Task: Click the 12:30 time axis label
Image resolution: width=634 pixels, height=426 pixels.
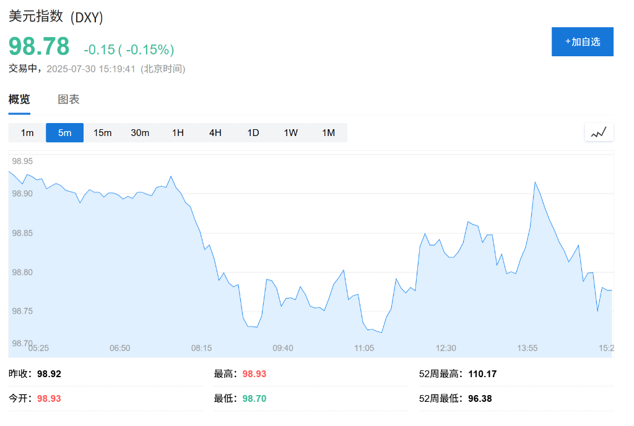Action: tap(446, 348)
